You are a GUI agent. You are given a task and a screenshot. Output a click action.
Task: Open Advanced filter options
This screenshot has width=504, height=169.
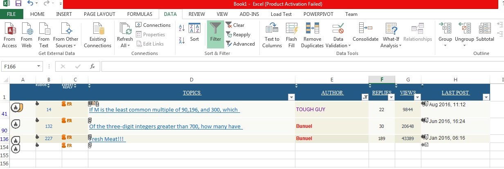240,44
